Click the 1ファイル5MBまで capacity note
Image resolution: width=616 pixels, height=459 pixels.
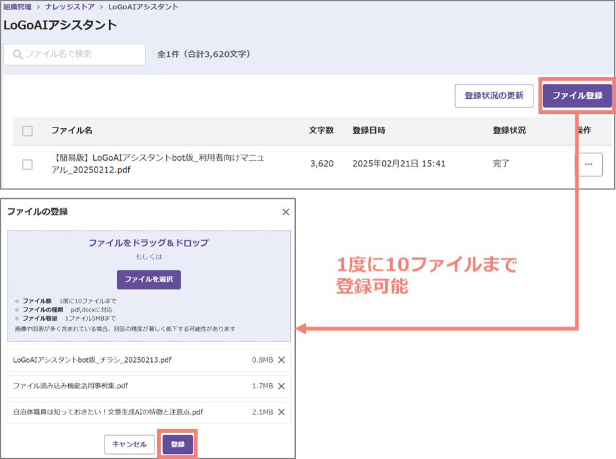[x=90, y=318]
